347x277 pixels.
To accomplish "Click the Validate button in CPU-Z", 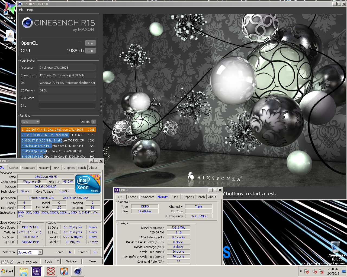I will (x=71, y=261).
